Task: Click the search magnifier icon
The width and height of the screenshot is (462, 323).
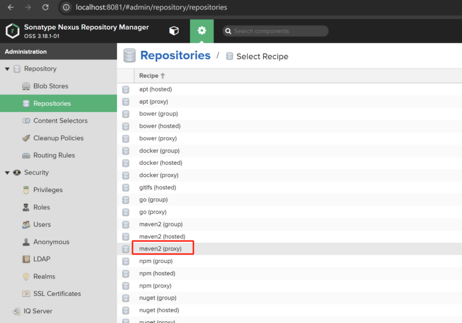Action: [x=228, y=31]
